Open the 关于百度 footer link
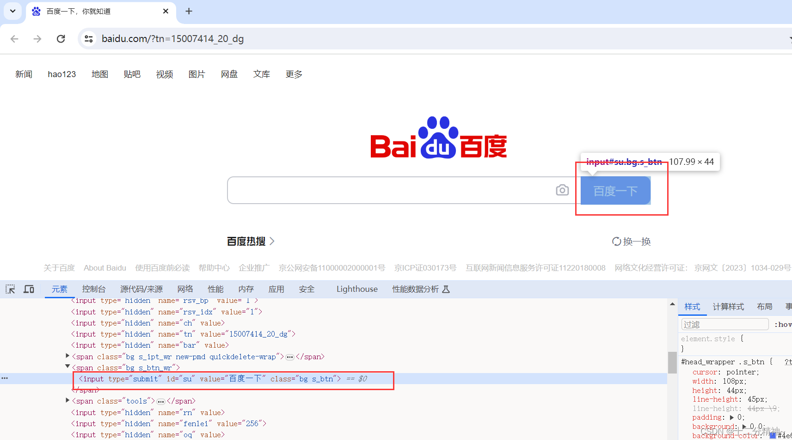The height and width of the screenshot is (440, 792). pyautogui.click(x=59, y=268)
